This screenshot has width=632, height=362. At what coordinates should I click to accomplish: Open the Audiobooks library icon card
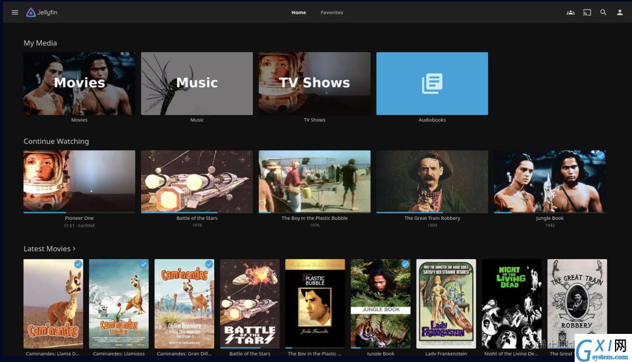click(x=432, y=84)
